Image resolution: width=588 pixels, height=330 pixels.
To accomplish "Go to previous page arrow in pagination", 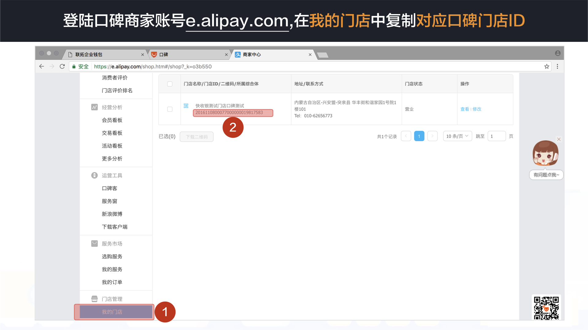I will [406, 136].
